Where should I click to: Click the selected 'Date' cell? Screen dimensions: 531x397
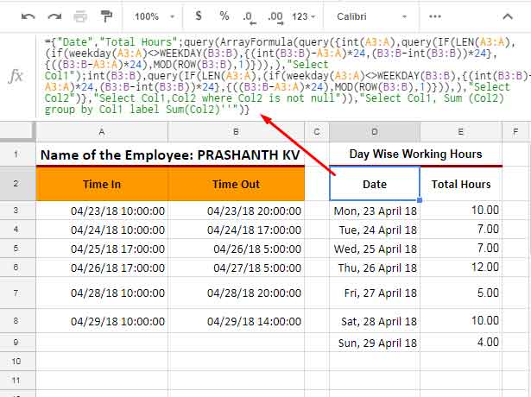tap(375, 184)
